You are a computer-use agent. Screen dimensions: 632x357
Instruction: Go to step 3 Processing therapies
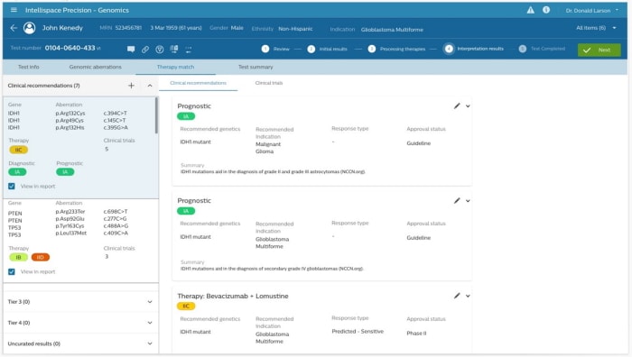point(396,49)
